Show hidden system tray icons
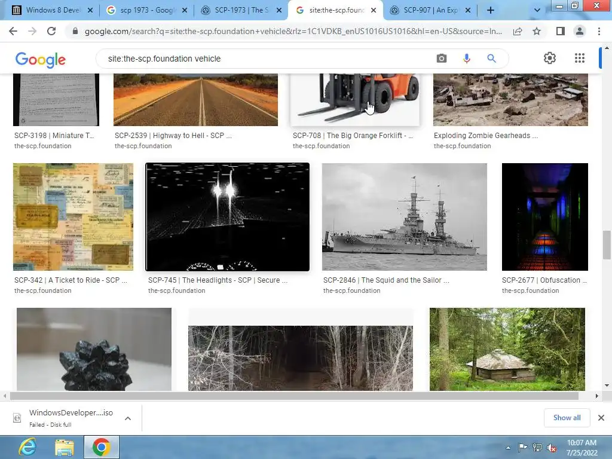 pyautogui.click(x=508, y=448)
